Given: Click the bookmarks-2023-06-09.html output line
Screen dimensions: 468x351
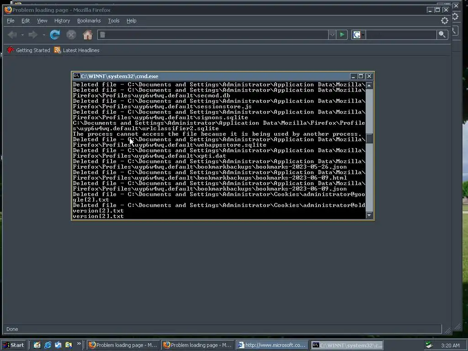Looking at the screenshot, I should (210, 178).
